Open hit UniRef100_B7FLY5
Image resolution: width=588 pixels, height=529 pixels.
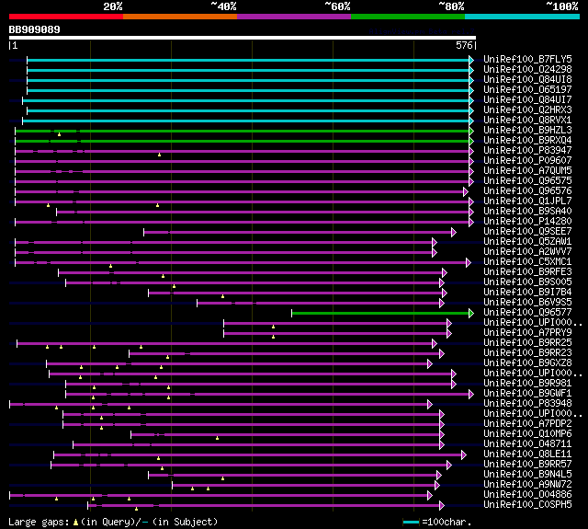[527, 59]
